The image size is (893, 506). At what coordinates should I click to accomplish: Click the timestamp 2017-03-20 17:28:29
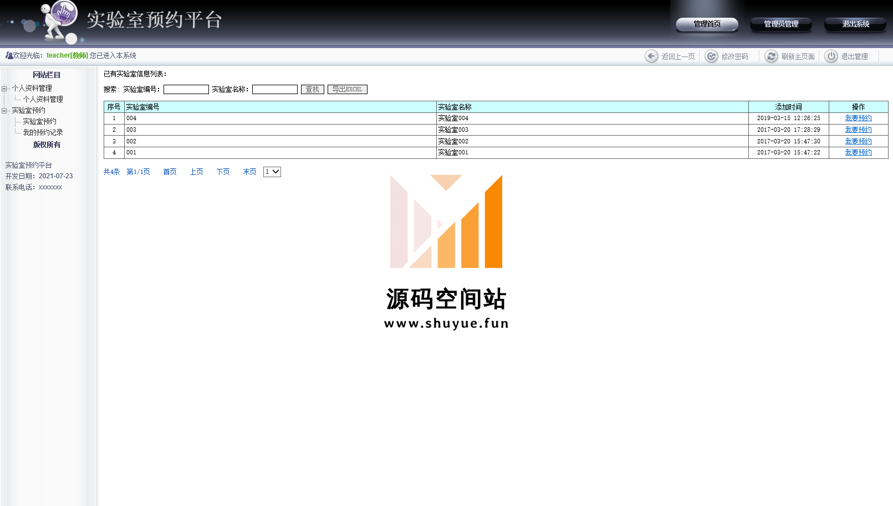(x=788, y=130)
